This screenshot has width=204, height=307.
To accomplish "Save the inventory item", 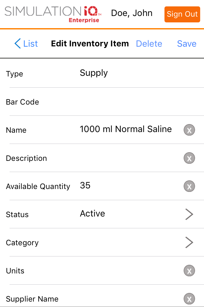I will 186,43.
